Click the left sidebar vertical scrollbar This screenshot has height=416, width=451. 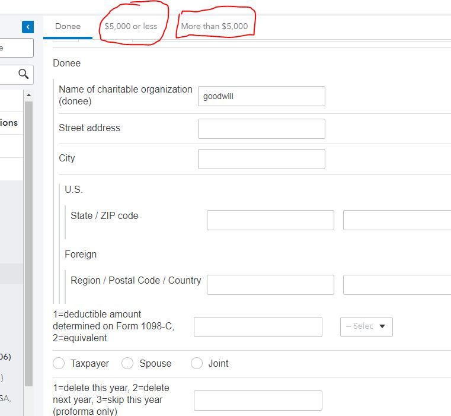28,237
